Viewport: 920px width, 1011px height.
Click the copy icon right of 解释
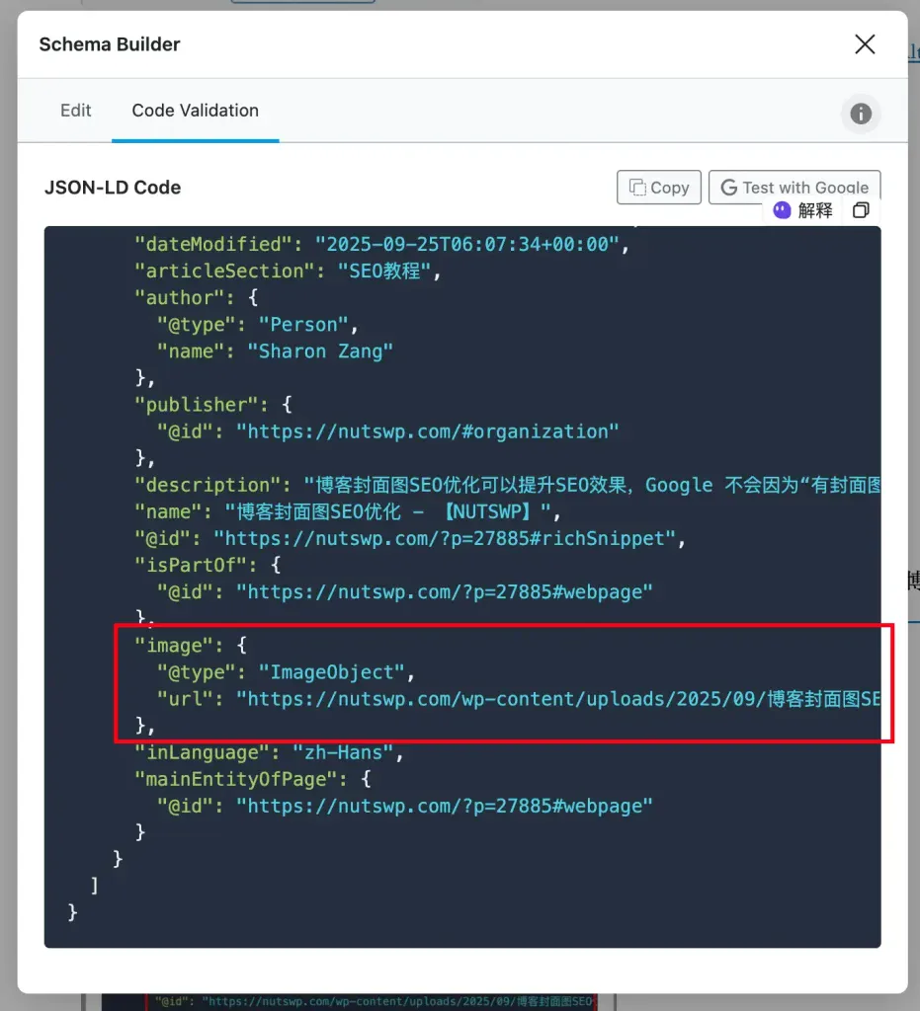861,210
